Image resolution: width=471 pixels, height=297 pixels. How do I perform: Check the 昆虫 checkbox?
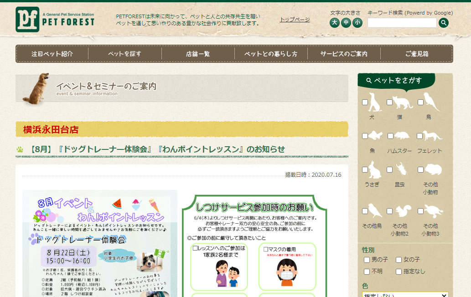pyautogui.click(x=389, y=170)
